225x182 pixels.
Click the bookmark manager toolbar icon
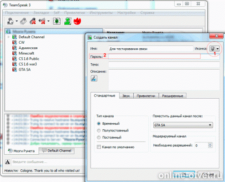click(23, 21)
